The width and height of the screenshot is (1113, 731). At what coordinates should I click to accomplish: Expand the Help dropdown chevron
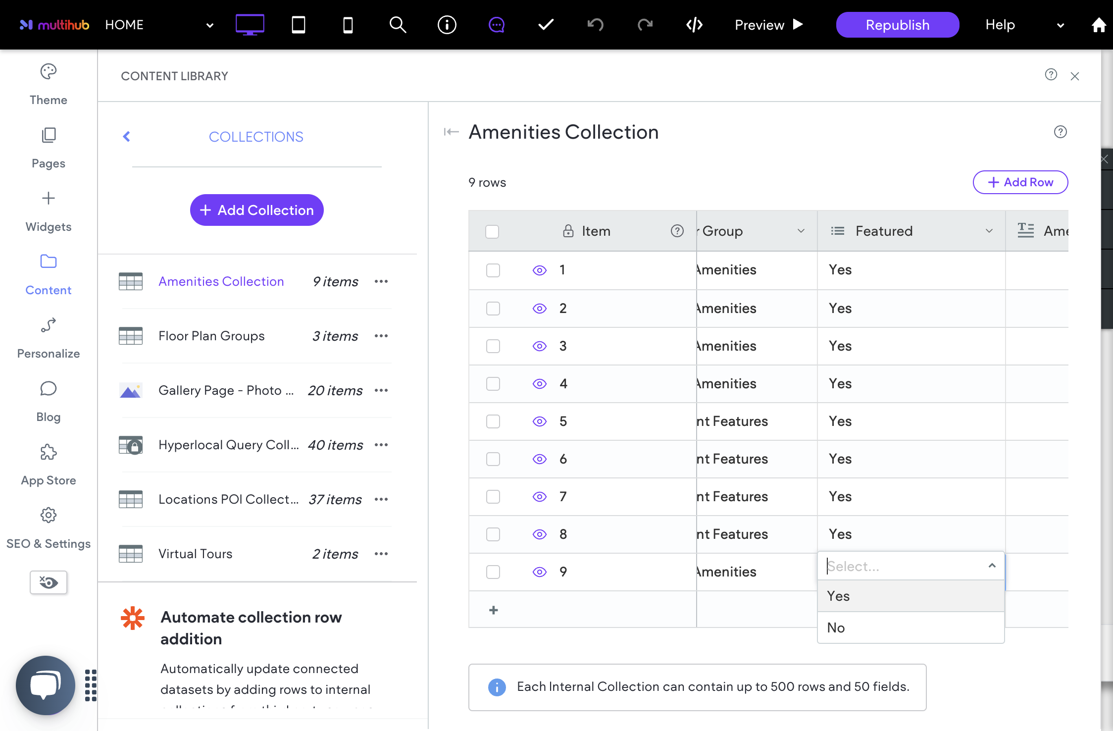point(1061,25)
